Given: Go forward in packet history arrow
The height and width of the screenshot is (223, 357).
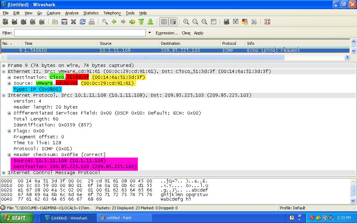Looking at the screenshot, I should [123, 22].
